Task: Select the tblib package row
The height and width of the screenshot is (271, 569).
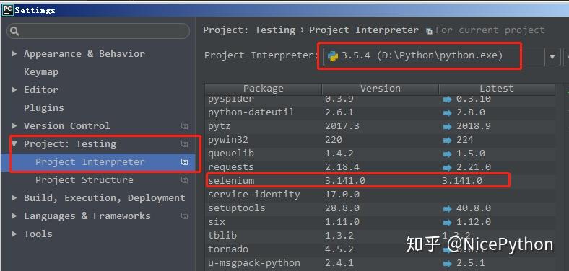Action: tap(380, 236)
